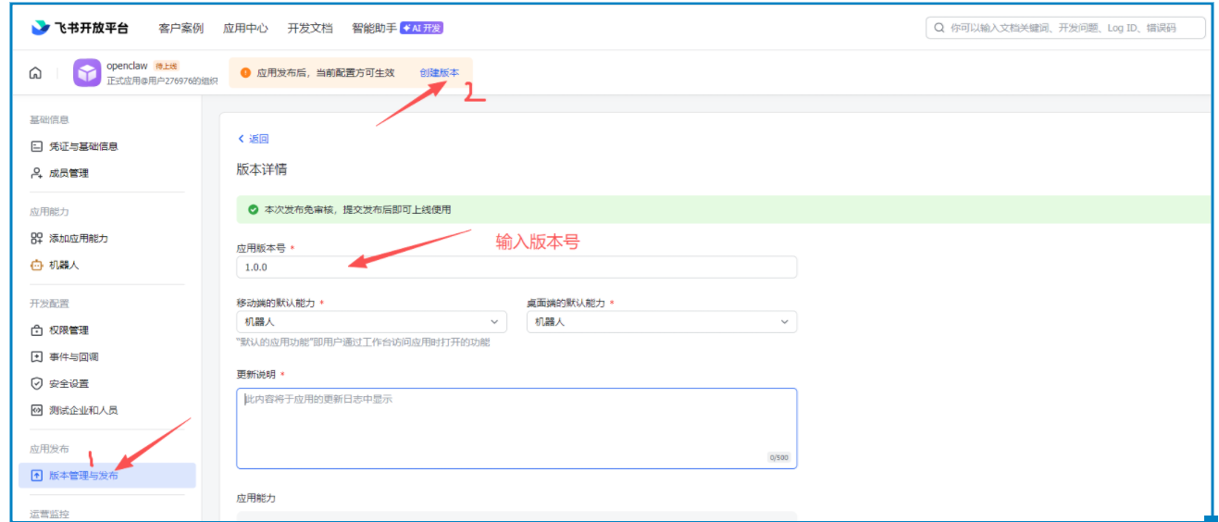The image size is (1219, 522).
Task: Click the 更新说明 text area
Action: 516,429
